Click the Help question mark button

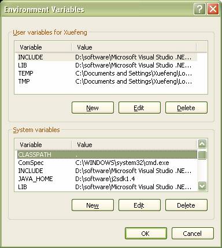click(x=199, y=9)
